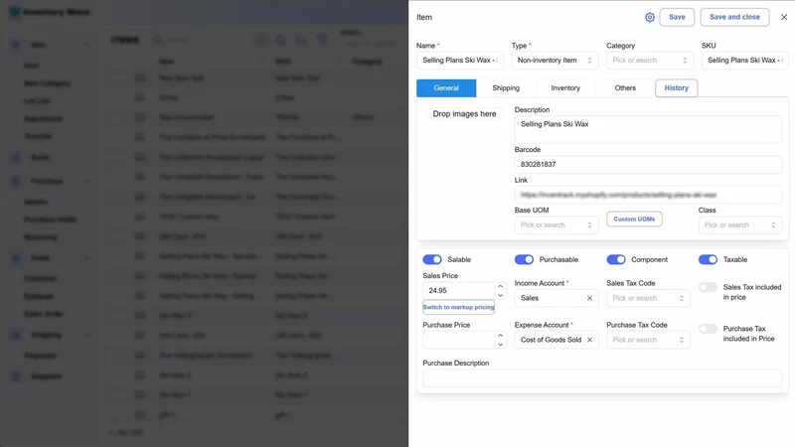Edit the Description text area
Image resolution: width=795 pixels, height=447 pixels.
648,129
